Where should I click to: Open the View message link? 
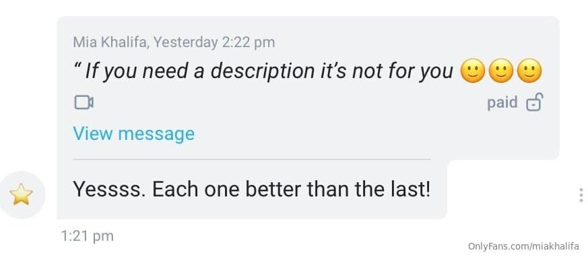pos(134,134)
